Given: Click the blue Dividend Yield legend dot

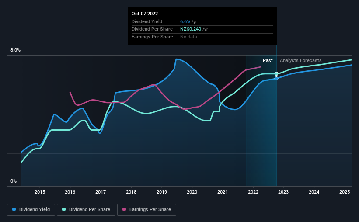Looking at the screenshot, I should (x=14, y=209).
